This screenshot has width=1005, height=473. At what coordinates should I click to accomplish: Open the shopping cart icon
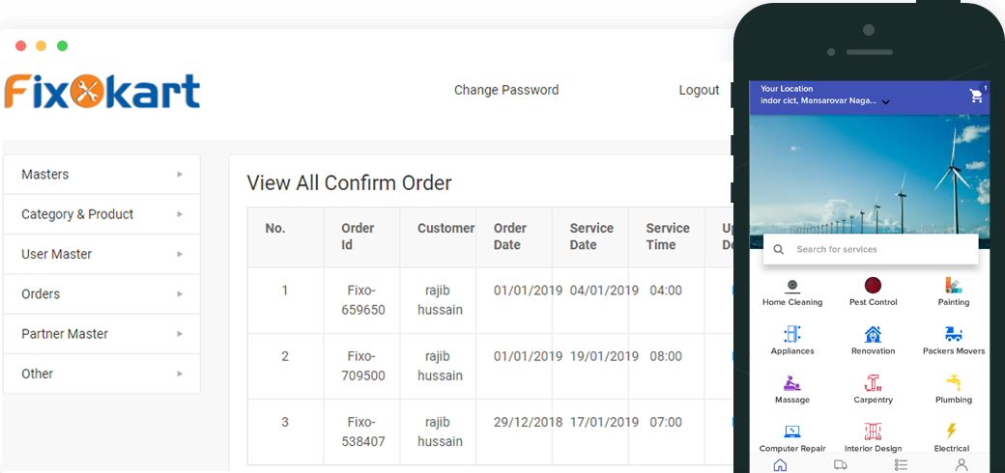[x=976, y=96]
